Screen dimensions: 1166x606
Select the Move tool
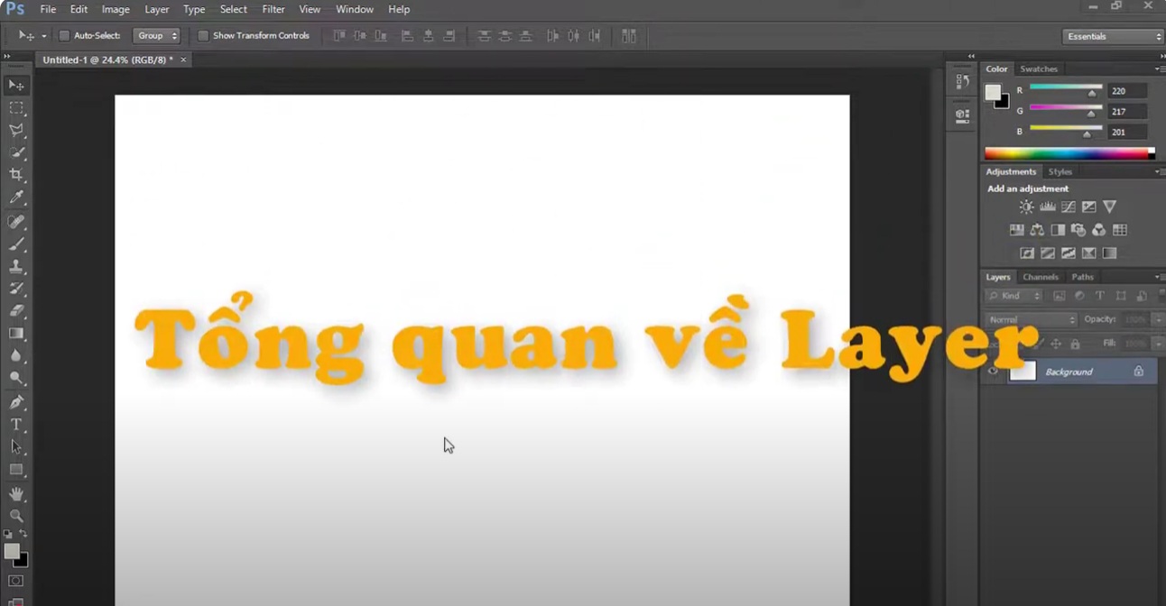(x=16, y=85)
